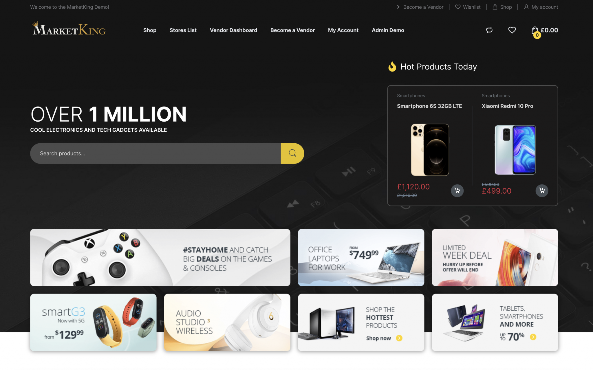Expand the Stores List navigation item
593x370 pixels.
click(183, 30)
